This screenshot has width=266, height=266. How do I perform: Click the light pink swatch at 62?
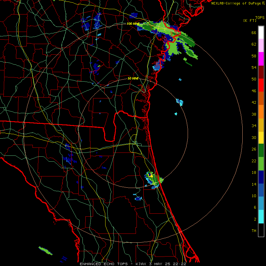coord(261,45)
